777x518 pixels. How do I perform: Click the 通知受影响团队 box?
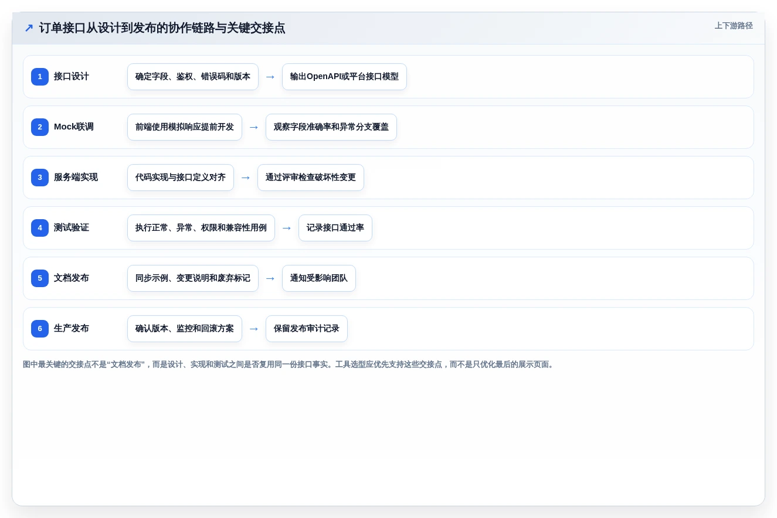coord(319,278)
